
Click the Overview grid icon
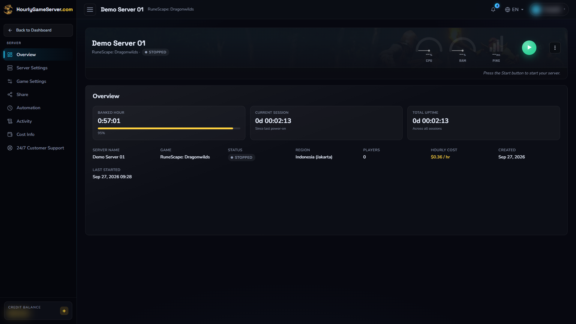(x=10, y=55)
